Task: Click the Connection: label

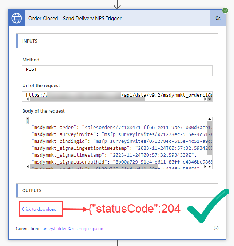Action: [x=28, y=229]
